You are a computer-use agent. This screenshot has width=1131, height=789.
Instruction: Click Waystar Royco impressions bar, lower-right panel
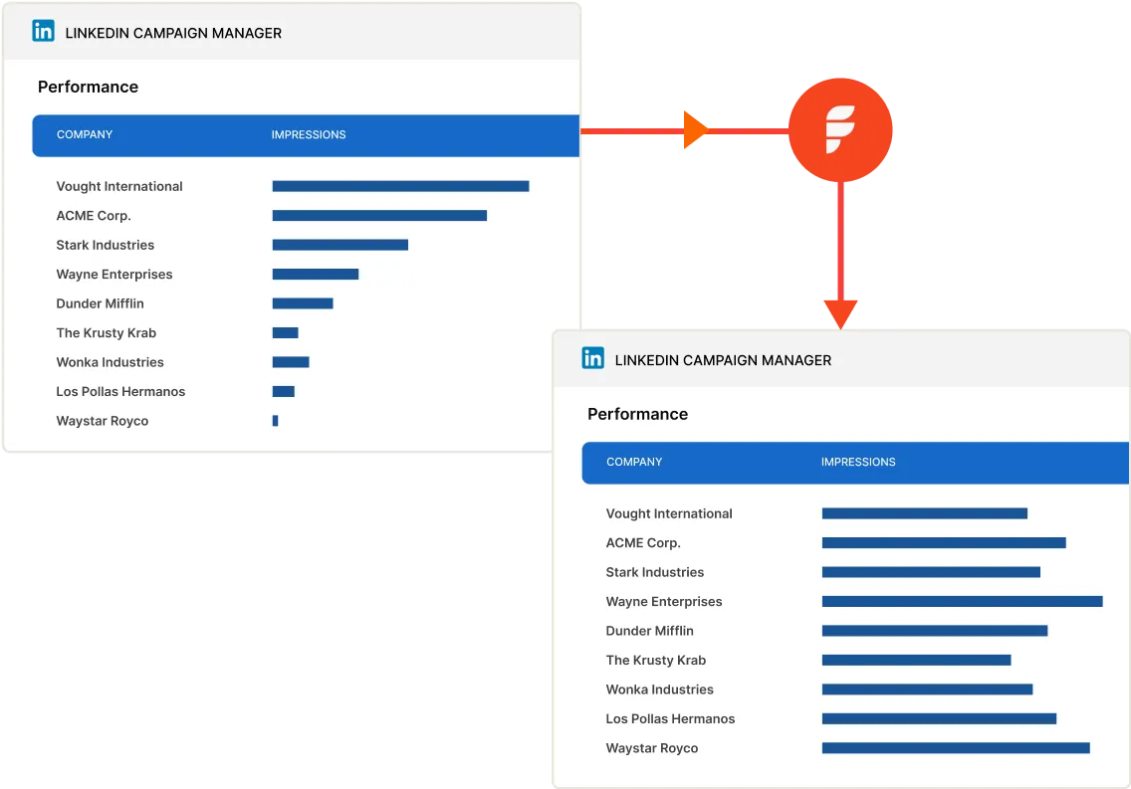(956, 748)
